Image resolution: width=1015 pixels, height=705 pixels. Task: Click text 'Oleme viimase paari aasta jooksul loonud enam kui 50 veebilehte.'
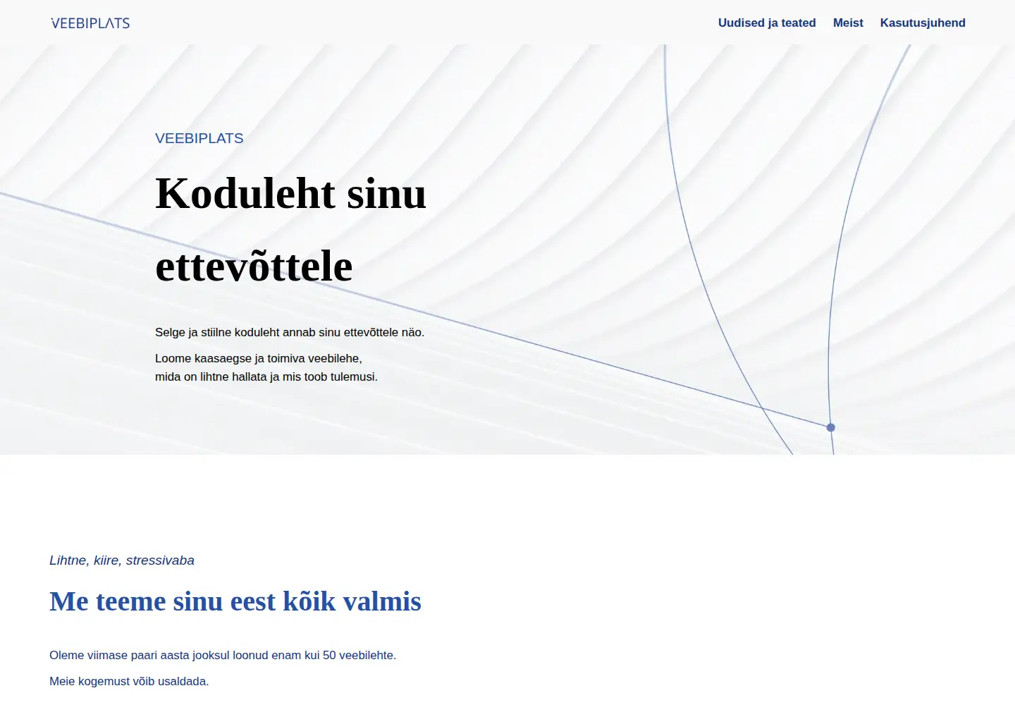click(x=223, y=655)
